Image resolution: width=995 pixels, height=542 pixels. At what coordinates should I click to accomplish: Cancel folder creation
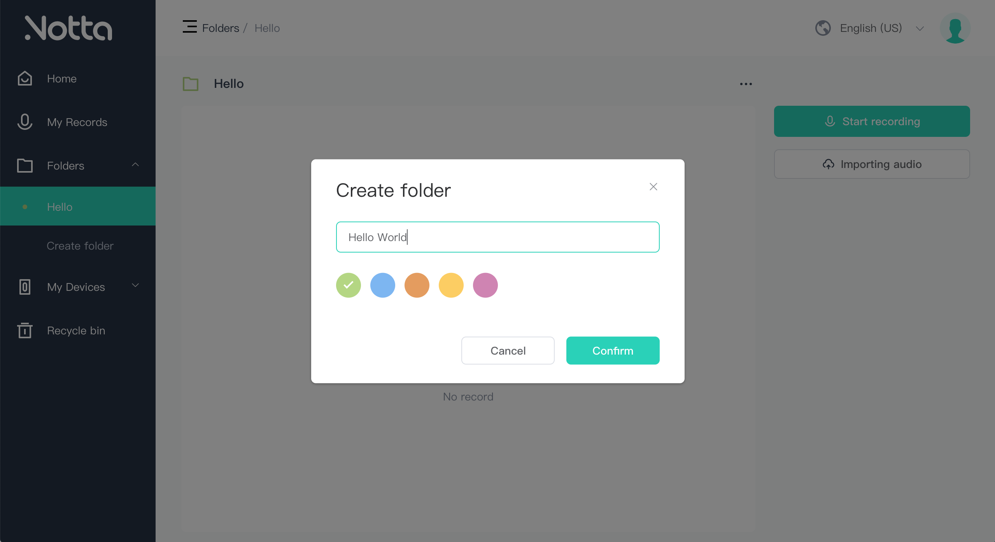[x=508, y=350]
